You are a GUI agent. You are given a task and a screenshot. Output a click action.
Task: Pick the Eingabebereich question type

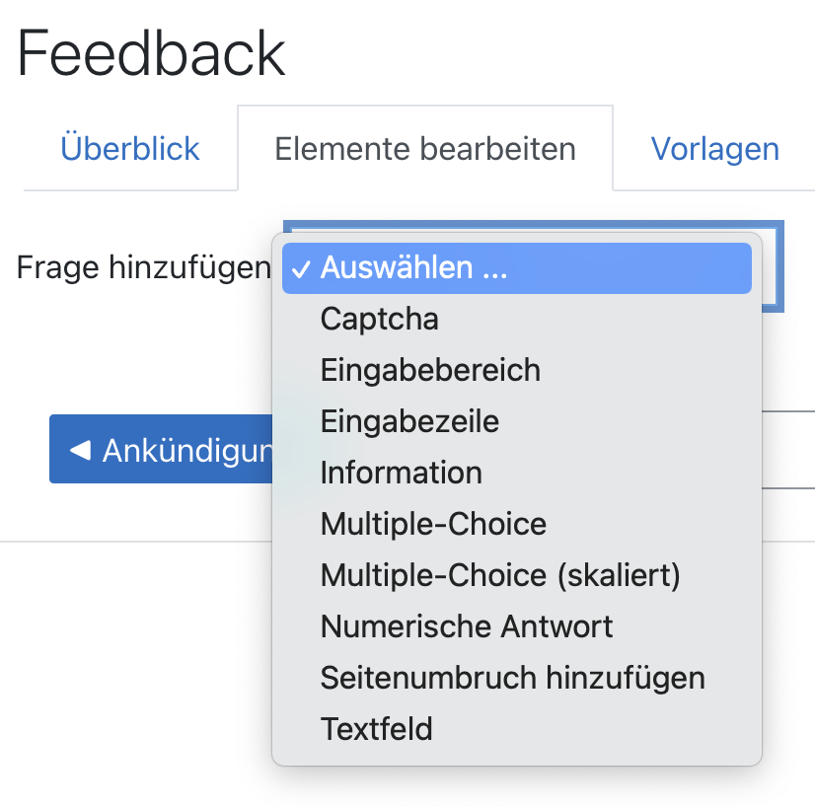[x=430, y=371]
